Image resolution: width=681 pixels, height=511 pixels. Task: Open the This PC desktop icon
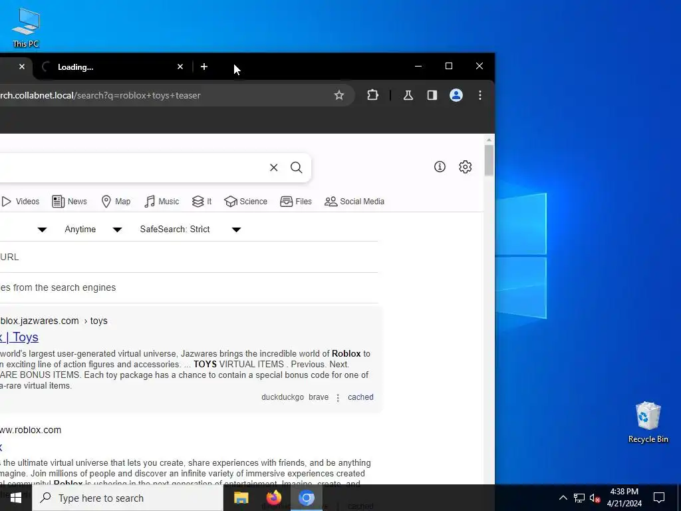pos(26,27)
